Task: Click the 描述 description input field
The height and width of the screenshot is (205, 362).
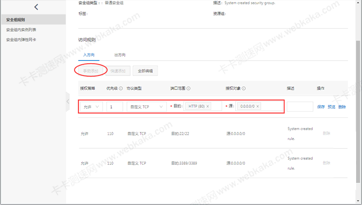Action: click(x=300, y=107)
